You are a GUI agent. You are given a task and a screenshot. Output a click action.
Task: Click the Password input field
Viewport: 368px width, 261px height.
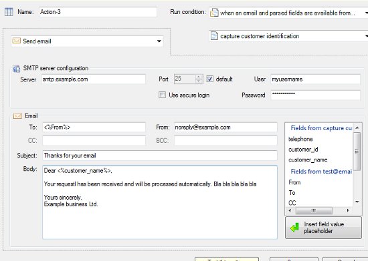click(315, 95)
